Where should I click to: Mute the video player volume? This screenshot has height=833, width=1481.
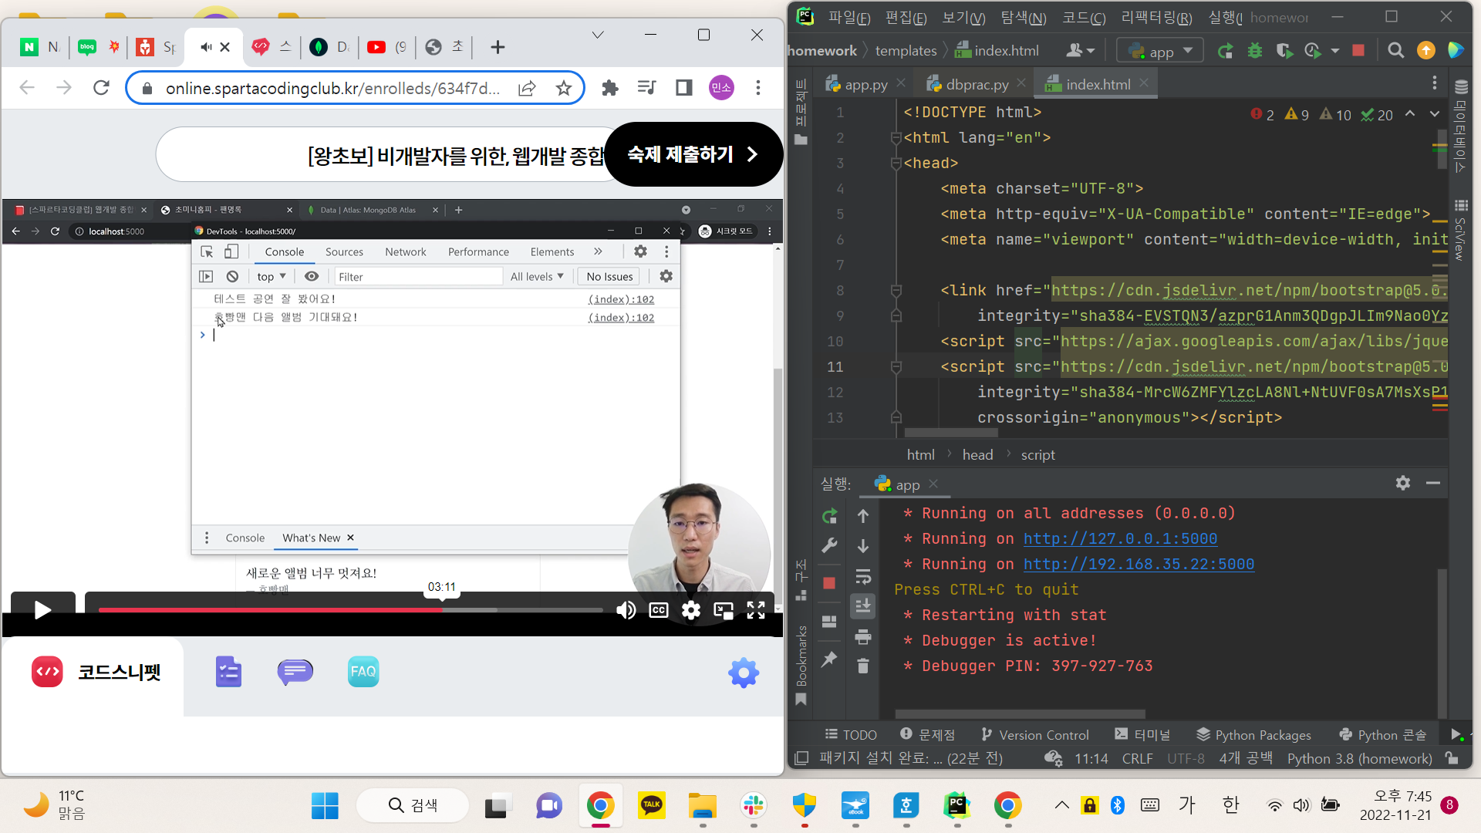coord(626,611)
